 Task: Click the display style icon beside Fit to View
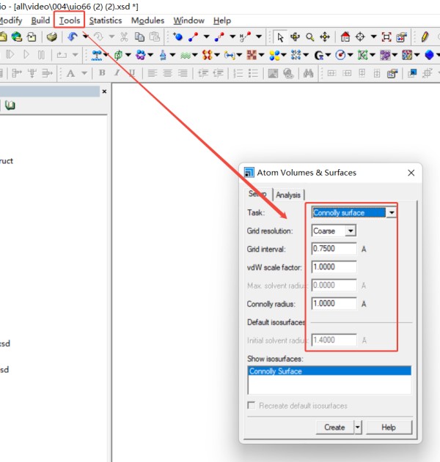pyautogui.click(x=401, y=37)
